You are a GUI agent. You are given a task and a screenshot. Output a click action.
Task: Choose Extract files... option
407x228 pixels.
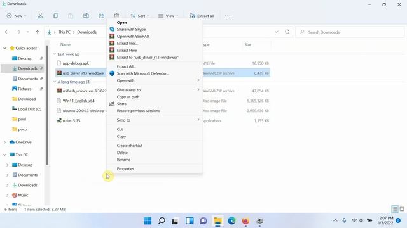click(155, 44)
